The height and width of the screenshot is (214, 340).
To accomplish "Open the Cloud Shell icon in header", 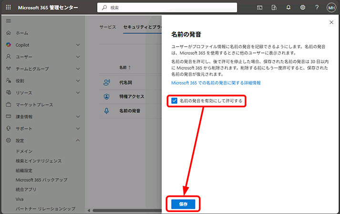I will pyautogui.click(x=259, y=8).
